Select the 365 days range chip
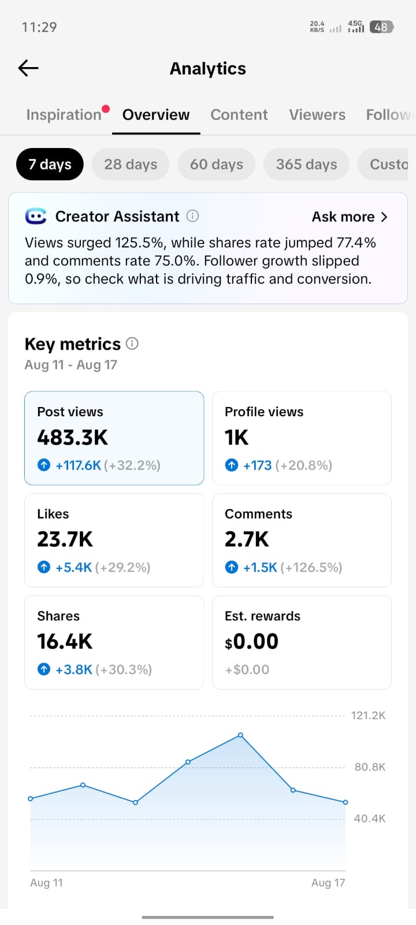The width and height of the screenshot is (416, 925). pos(306,164)
